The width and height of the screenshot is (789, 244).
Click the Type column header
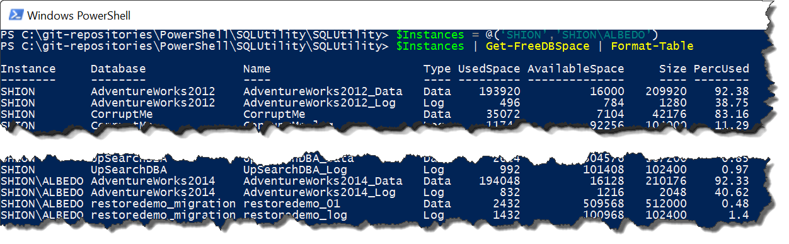click(x=437, y=69)
